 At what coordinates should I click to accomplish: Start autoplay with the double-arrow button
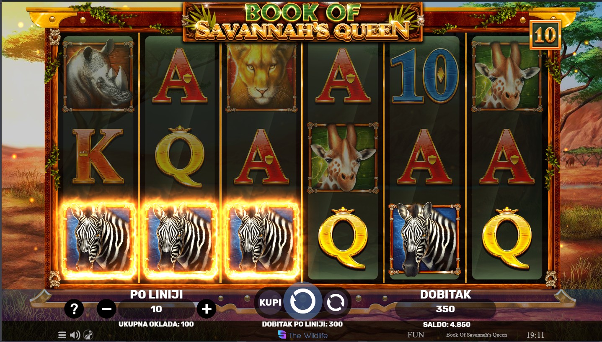click(x=335, y=303)
